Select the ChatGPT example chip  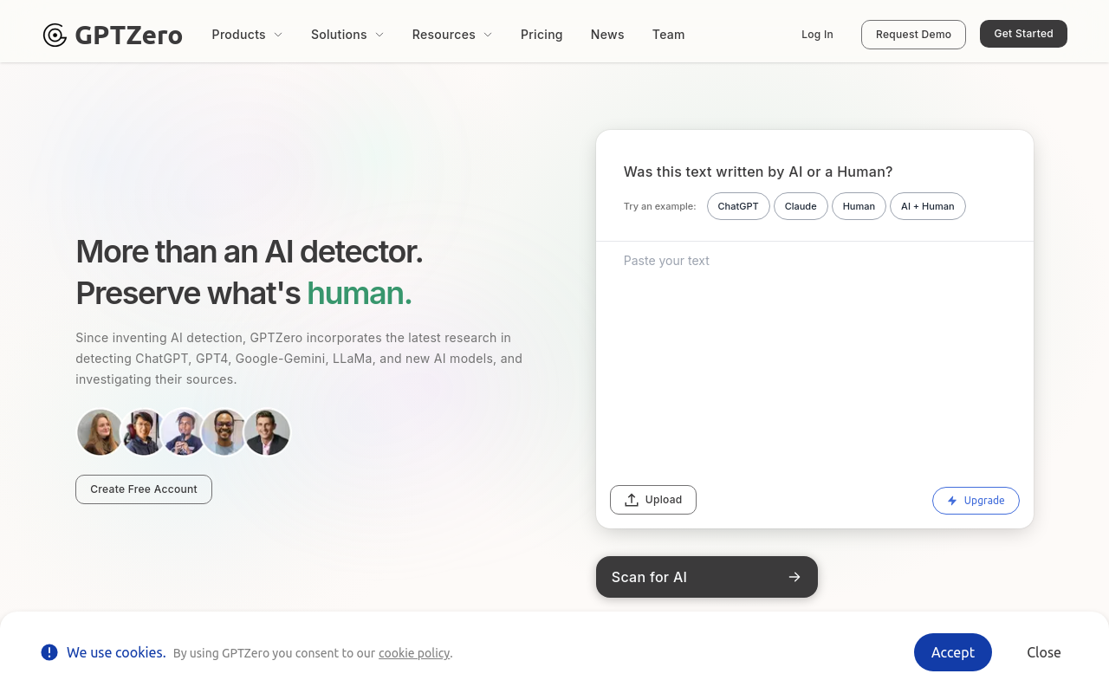738,206
